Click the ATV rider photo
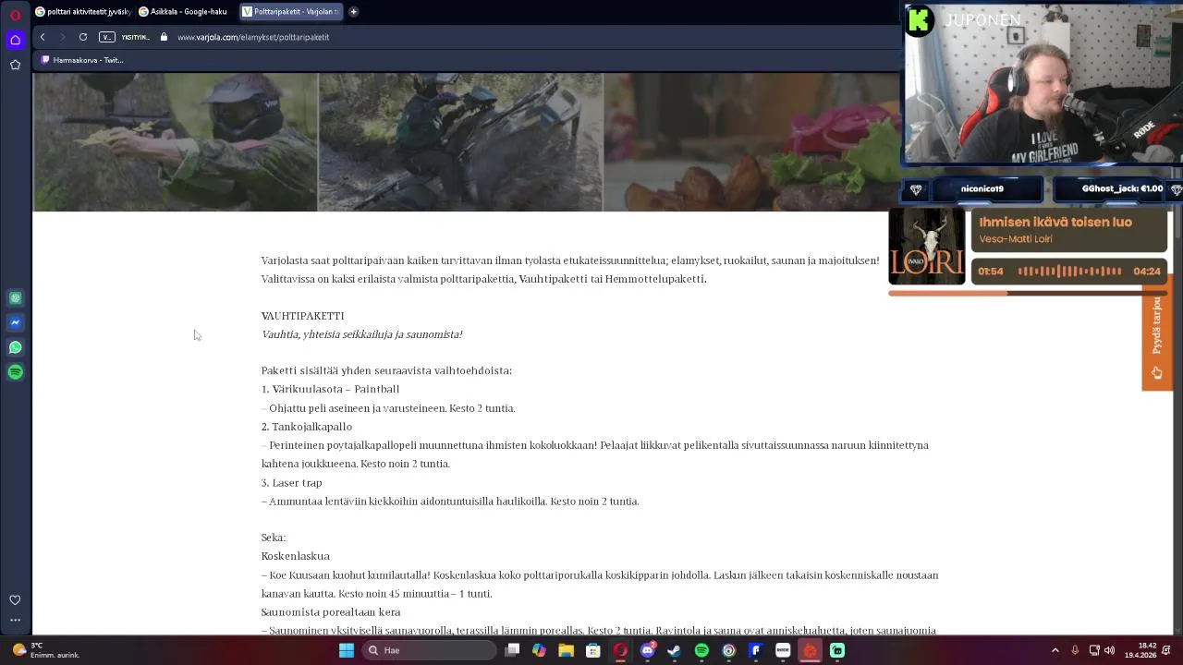This screenshot has height=665, width=1183. point(460,142)
